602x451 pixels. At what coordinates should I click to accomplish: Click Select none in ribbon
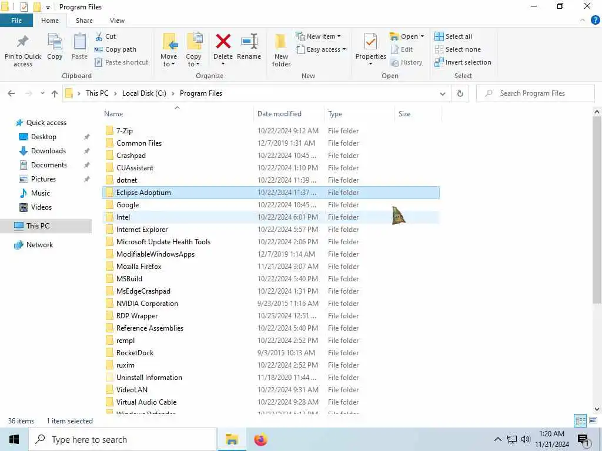(x=457, y=49)
